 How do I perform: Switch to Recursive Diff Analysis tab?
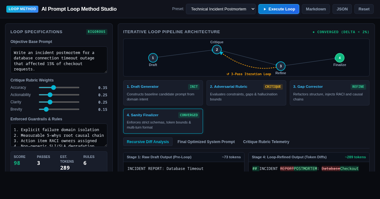[148, 142]
